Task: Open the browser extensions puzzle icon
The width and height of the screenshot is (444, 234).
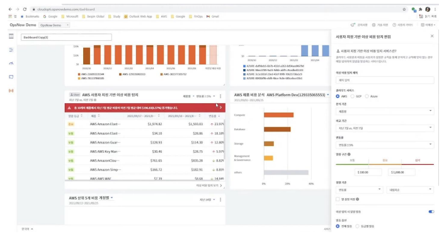Action: pos(421,9)
